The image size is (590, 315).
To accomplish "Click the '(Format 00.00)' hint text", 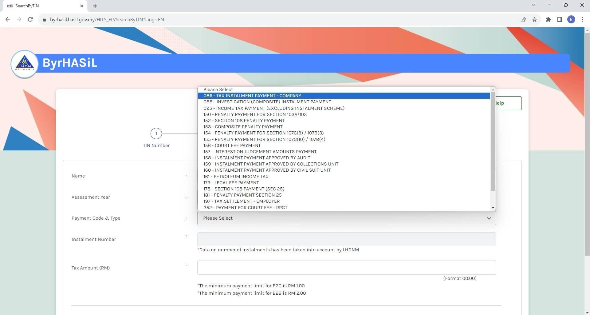I will pyautogui.click(x=460, y=278).
